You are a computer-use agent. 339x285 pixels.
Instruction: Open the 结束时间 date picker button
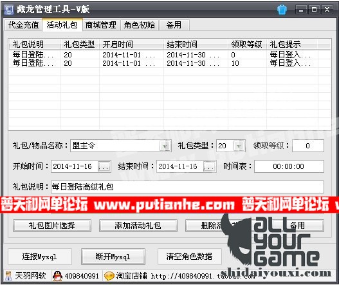click(x=209, y=166)
